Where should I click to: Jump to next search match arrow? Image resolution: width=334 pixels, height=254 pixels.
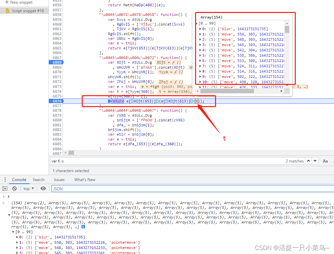(x=315, y=161)
